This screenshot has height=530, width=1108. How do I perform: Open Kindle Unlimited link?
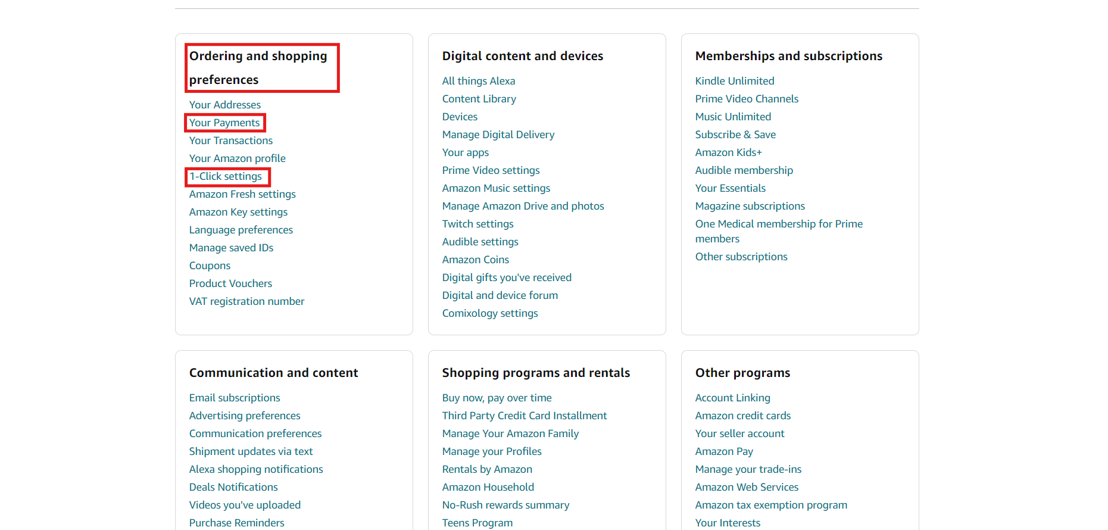[735, 81]
